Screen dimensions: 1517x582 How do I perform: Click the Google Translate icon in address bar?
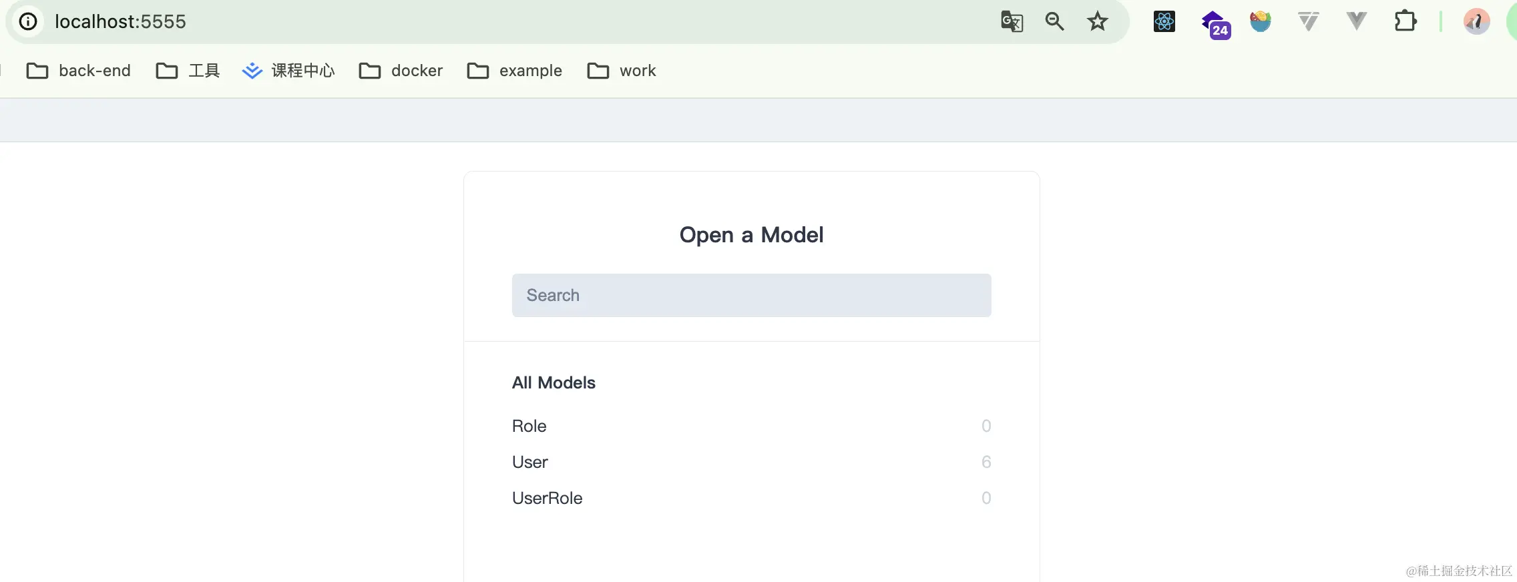click(x=1012, y=22)
